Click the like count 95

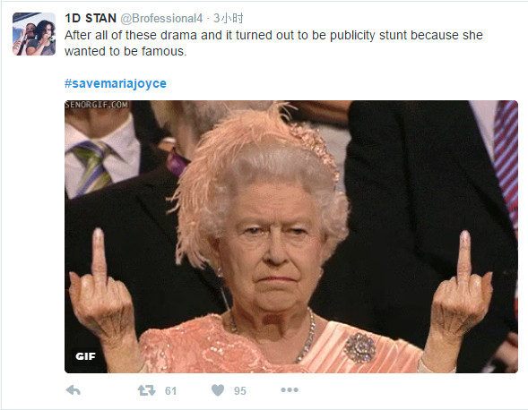pos(240,391)
